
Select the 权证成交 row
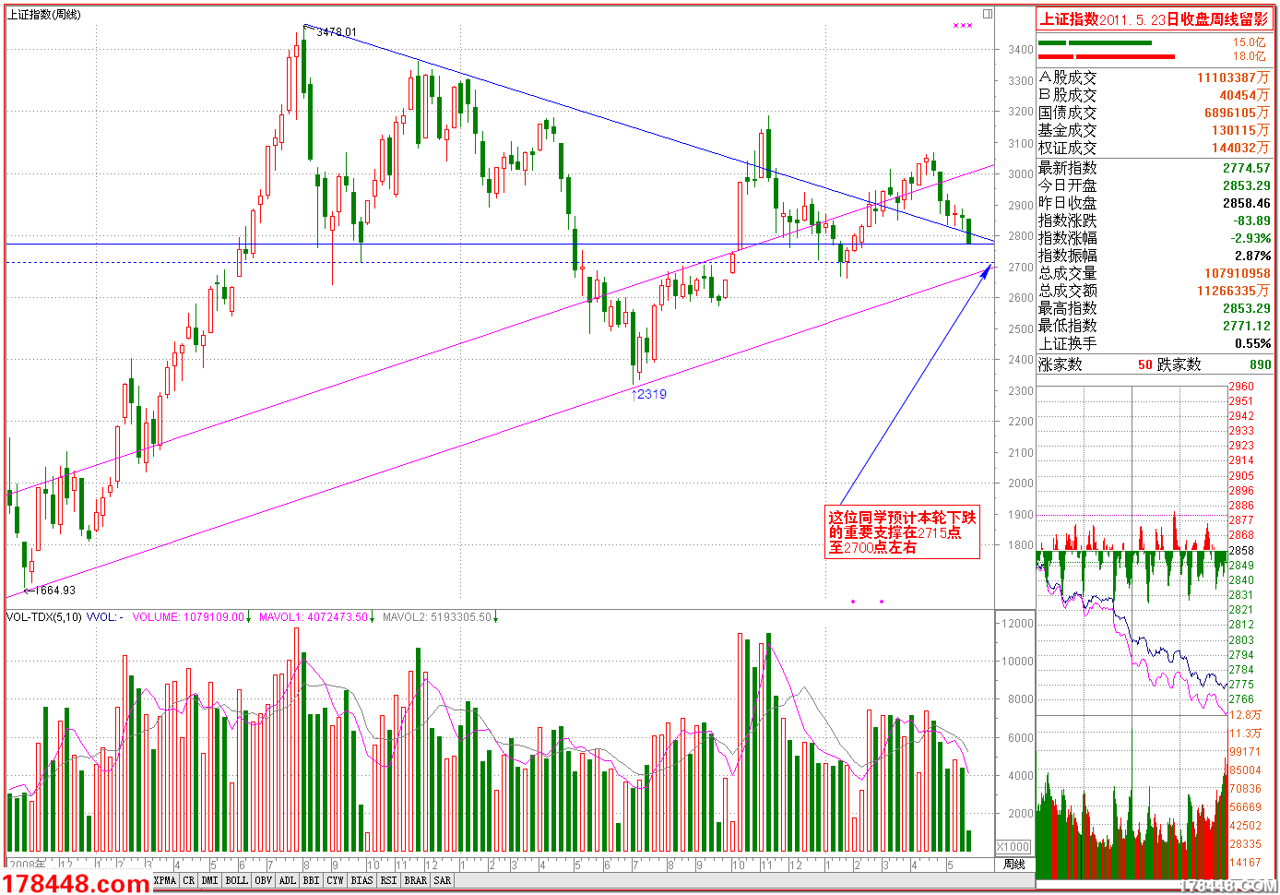click(x=1154, y=148)
